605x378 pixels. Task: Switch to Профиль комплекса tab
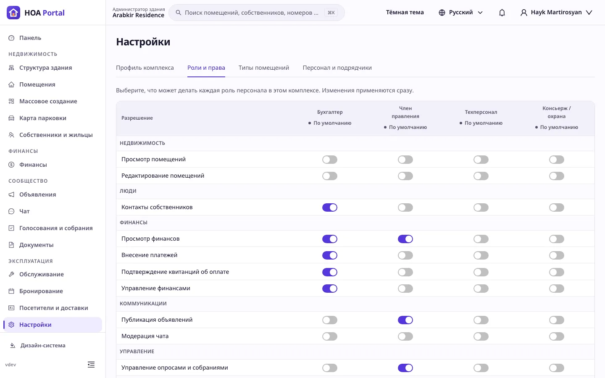click(145, 68)
